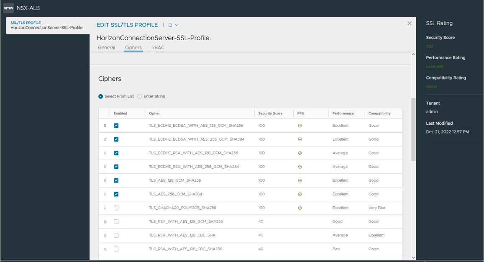Switch to the General tab
This screenshot has height=262, width=484.
107,48
